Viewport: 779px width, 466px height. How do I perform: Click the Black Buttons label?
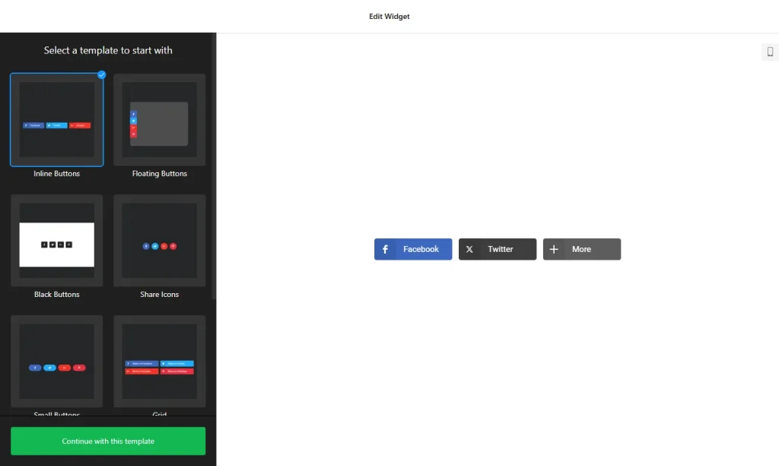pos(56,295)
